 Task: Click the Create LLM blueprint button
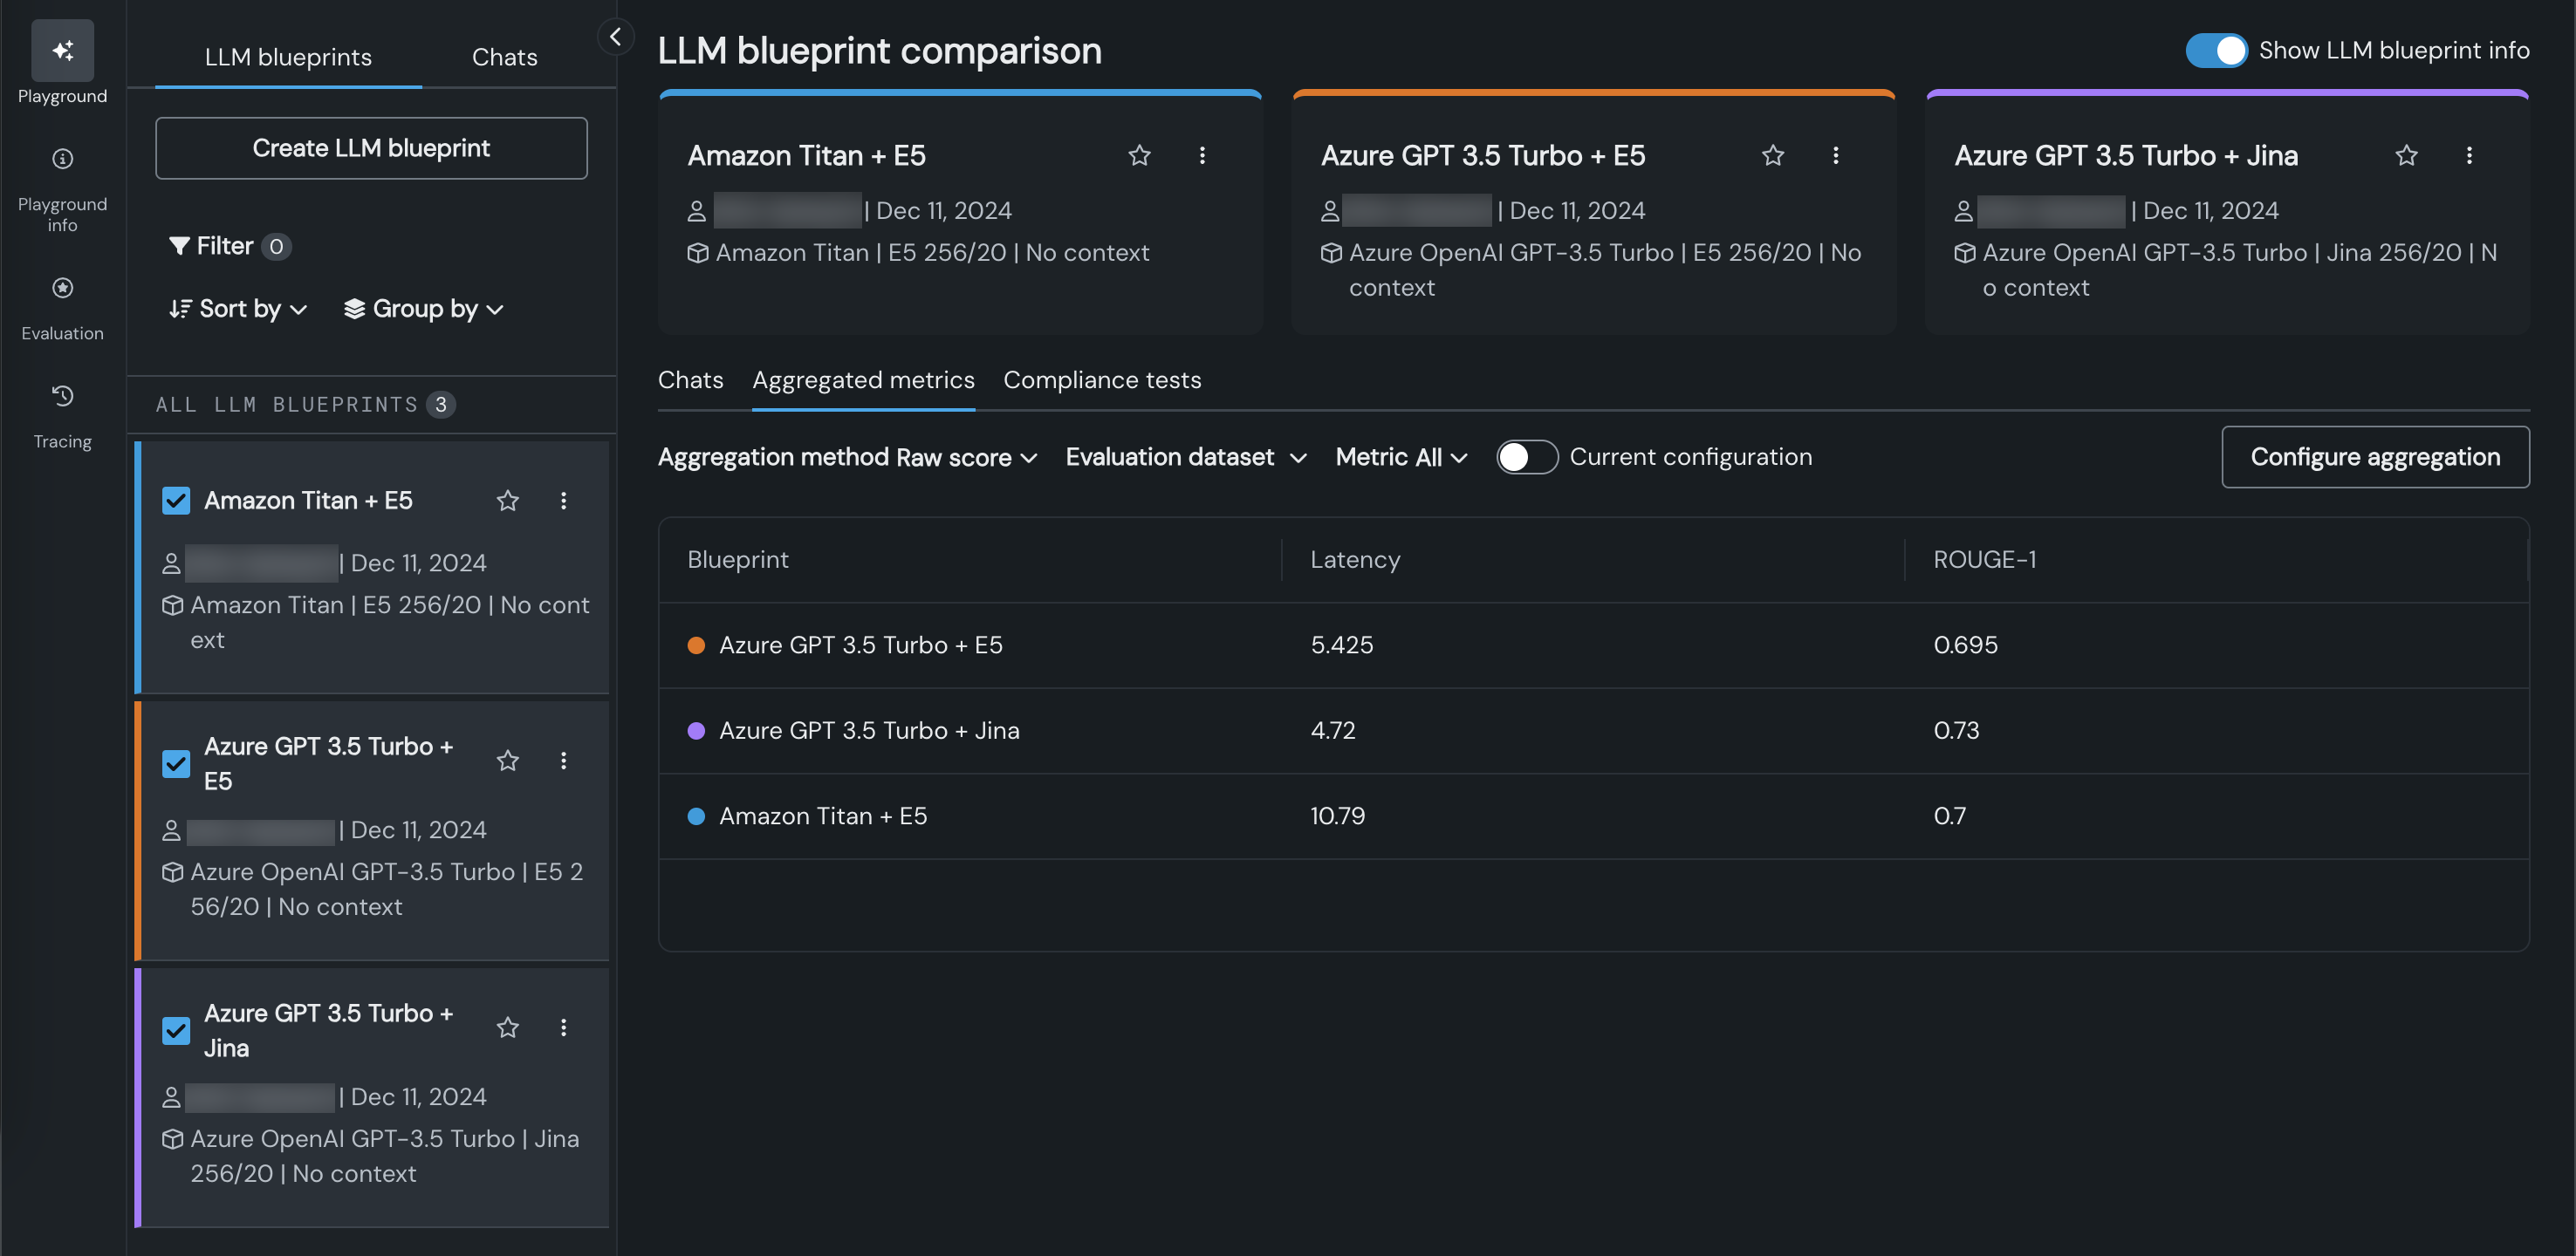pyautogui.click(x=371, y=148)
